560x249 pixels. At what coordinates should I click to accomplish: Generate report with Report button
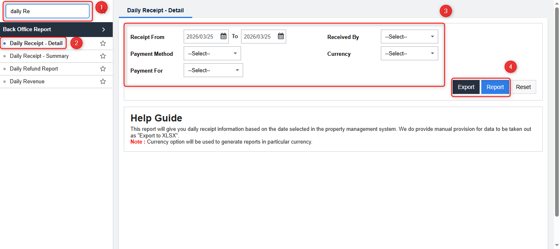(x=495, y=87)
